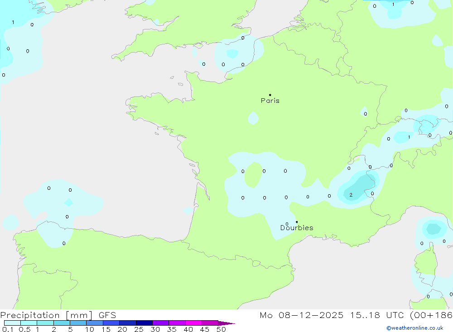Click the 2 mm precipitation value on map
Viewport: 453px width, 332px height.
click(x=351, y=195)
